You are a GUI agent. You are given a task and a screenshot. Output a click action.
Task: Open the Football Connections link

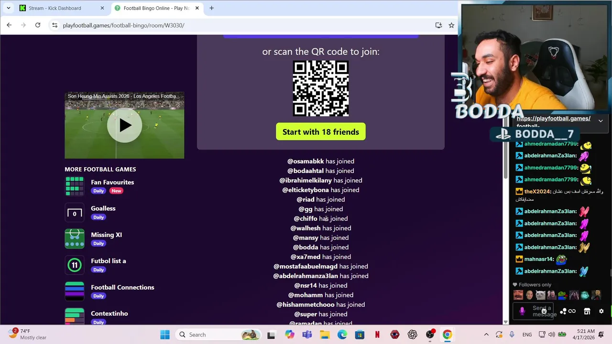coord(123,287)
